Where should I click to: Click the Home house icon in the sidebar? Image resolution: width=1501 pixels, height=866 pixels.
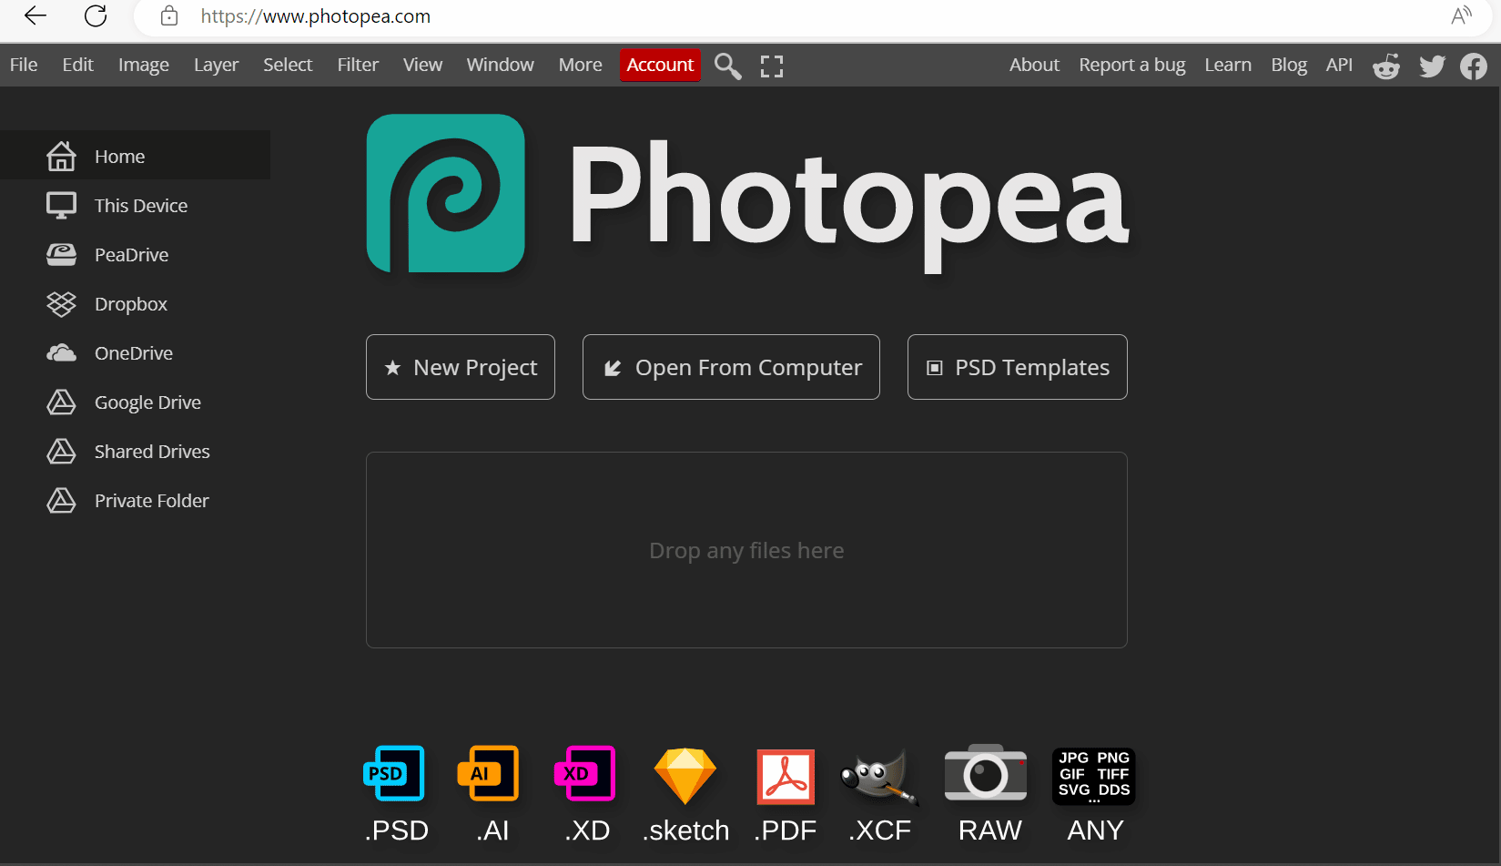point(61,156)
